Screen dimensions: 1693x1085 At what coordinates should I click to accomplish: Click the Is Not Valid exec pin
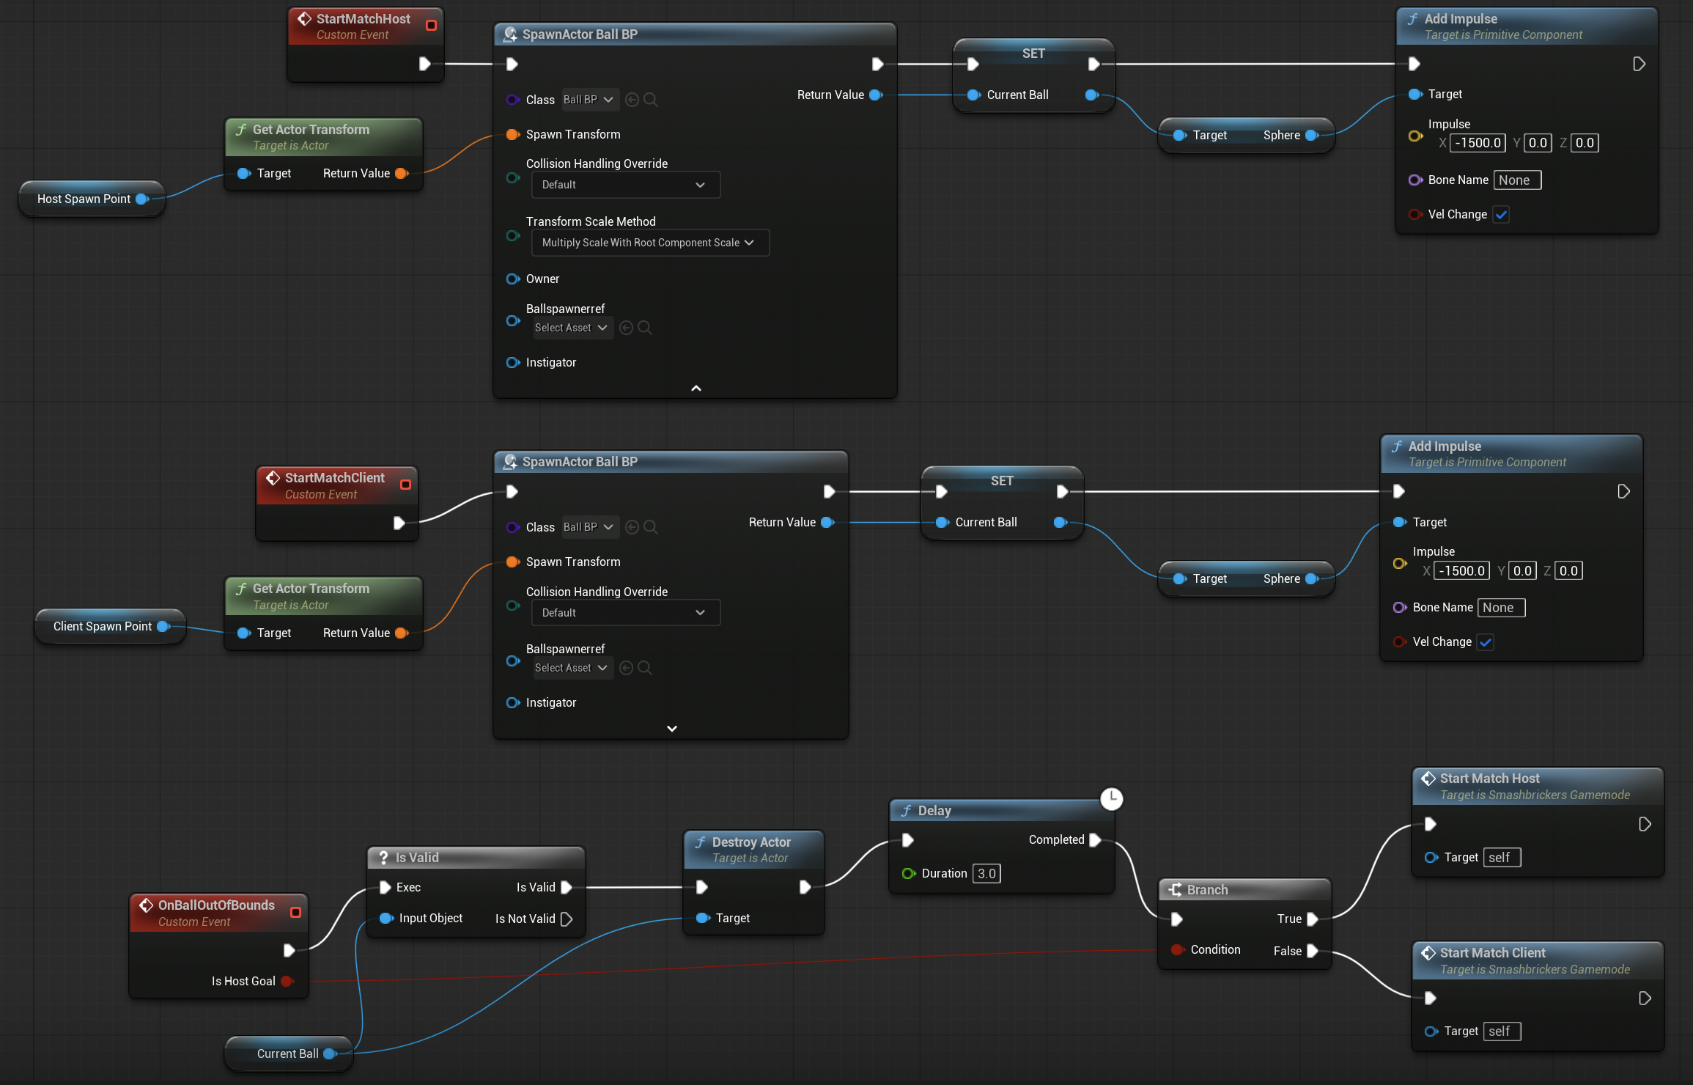point(567,919)
